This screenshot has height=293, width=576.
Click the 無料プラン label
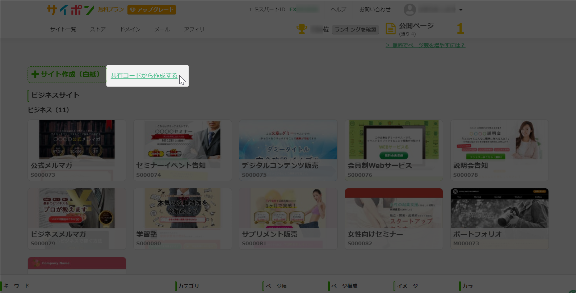coord(111,9)
